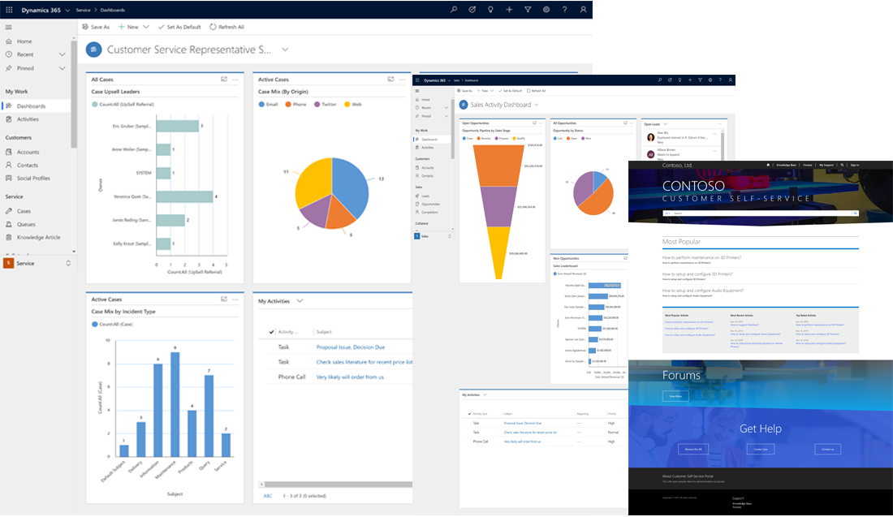The image size is (893, 517).
Task: Expand the Pinned section in sidebar
Action: [x=63, y=68]
